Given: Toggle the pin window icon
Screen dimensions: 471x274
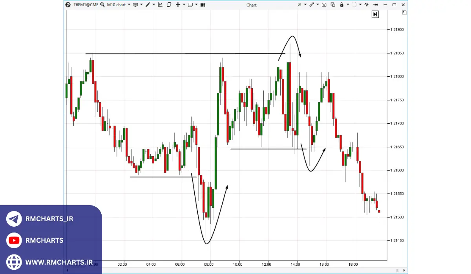Looking at the screenshot, I should (x=375, y=5).
